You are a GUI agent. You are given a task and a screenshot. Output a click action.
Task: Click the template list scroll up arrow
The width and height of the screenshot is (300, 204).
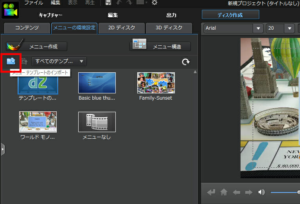tap(195, 72)
